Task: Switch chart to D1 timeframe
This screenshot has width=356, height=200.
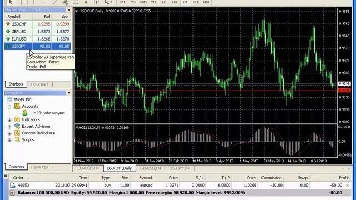Action: [185, 2]
